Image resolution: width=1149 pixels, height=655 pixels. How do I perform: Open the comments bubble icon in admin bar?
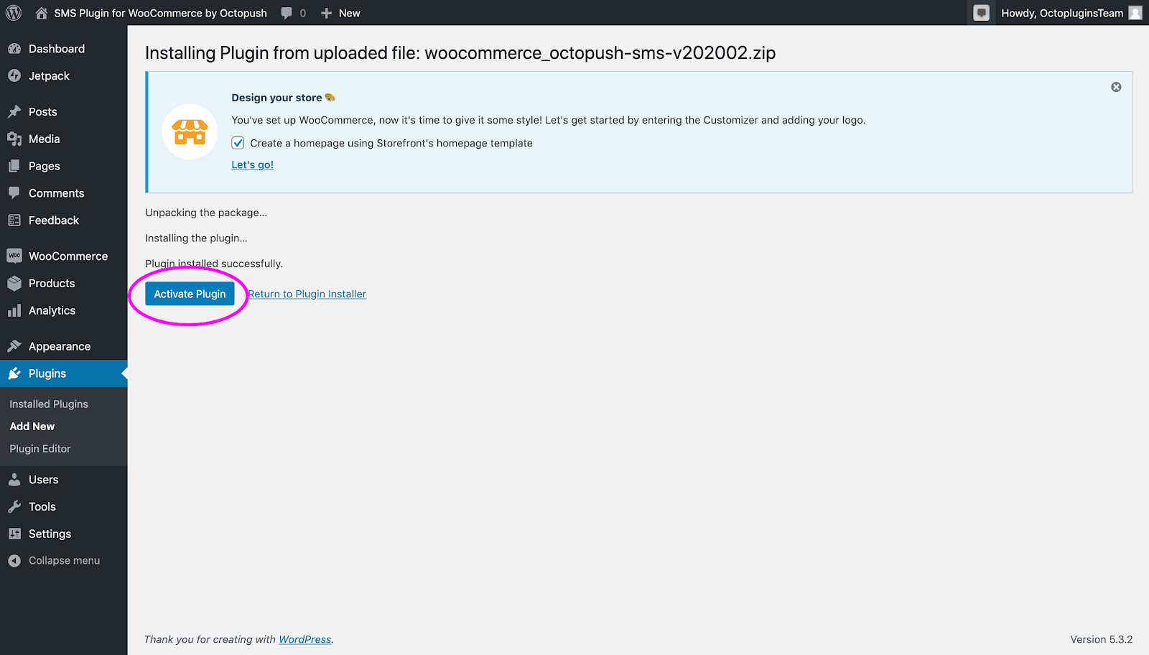pyautogui.click(x=287, y=13)
